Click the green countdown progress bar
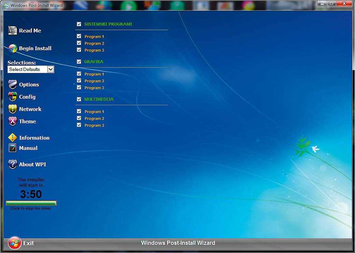Image resolution: width=355 pixels, height=253 pixels. point(31,203)
